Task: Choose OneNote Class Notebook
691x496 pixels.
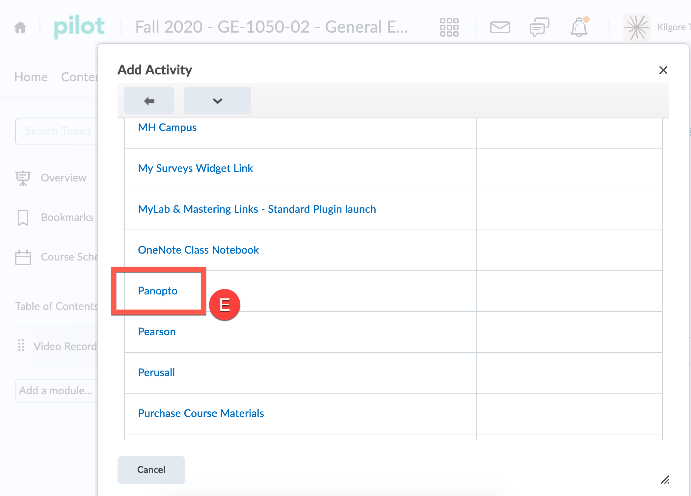Action: [x=198, y=250]
